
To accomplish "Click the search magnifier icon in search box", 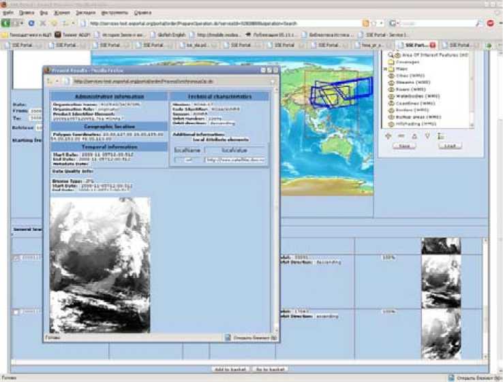I will point(479,23).
